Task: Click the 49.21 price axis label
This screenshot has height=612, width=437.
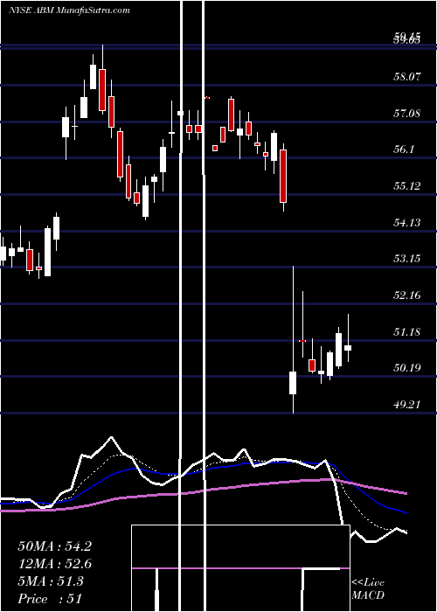Action: click(407, 404)
